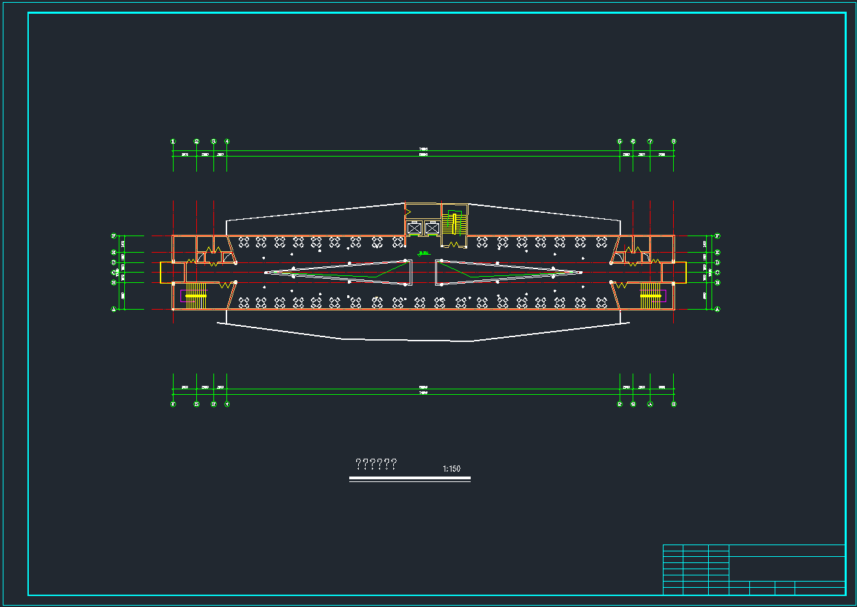Click the right elevator symbol in the core
The image size is (857, 607).
[x=432, y=228]
